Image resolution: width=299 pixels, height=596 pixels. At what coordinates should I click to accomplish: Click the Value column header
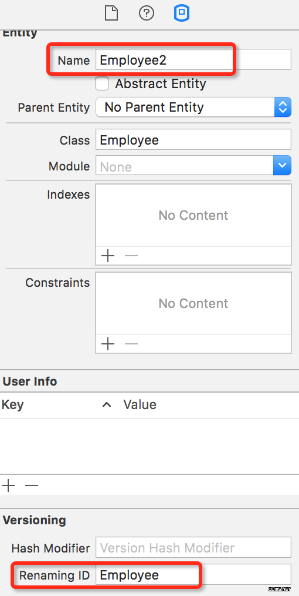pyautogui.click(x=140, y=404)
